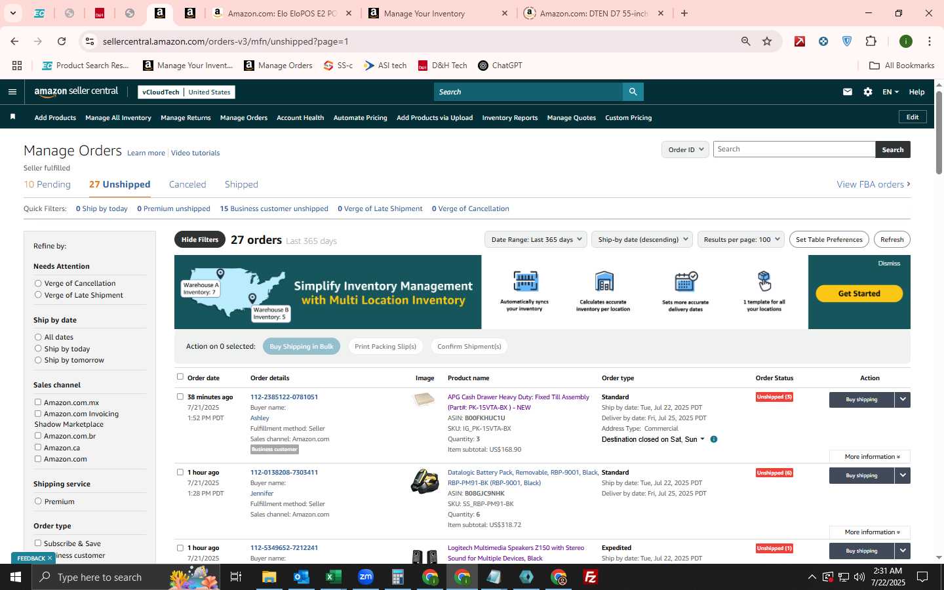Click Hide Filters button
944x590 pixels.
pyautogui.click(x=200, y=239)
